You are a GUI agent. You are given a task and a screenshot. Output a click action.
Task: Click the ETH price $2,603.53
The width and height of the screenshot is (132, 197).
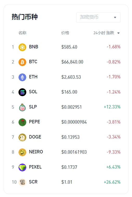pos(71,77)
